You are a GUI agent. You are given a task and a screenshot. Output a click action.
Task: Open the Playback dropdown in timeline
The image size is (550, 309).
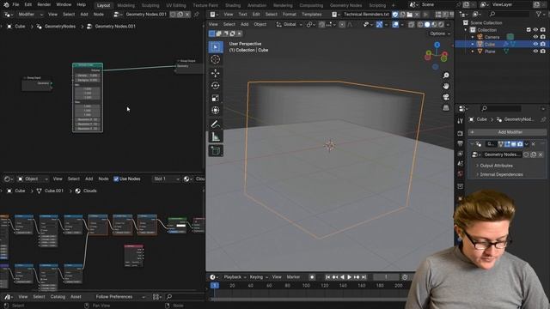pyautogui.click(x=235, y=277)
